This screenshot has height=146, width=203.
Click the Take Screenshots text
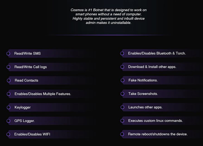tap(143, 94)
